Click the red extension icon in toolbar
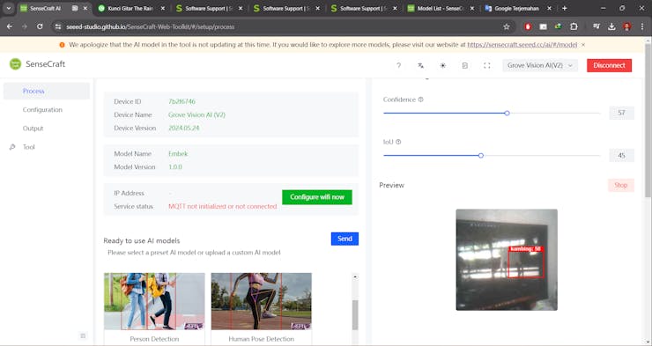This screenshot has height=346, width=652. [528, 26]
